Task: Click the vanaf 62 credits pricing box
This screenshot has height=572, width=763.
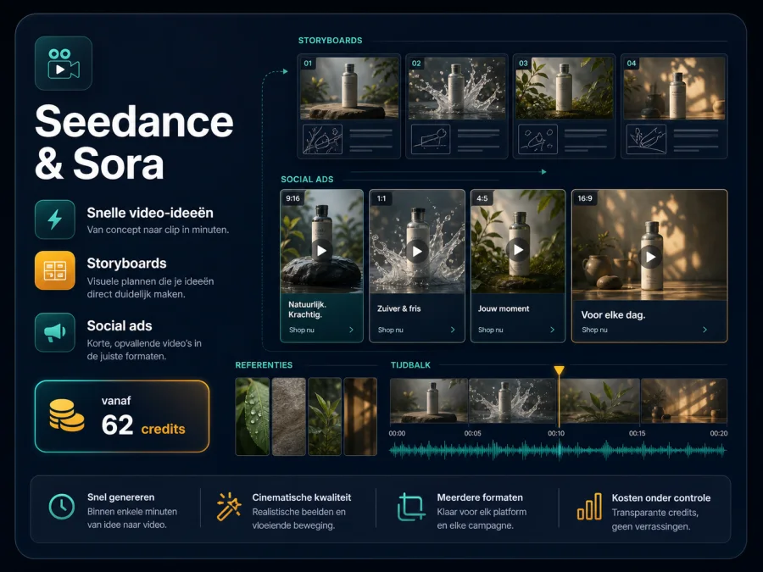Action: point(122,416)
